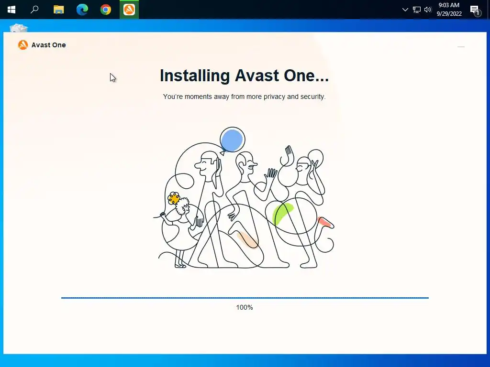Image resolution: width=490 pixels, height=367 pixels.
Task: Click the Installing Avast One heading
Action: 245,76
